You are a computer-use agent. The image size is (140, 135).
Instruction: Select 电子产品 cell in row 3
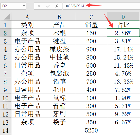(27, 41)
